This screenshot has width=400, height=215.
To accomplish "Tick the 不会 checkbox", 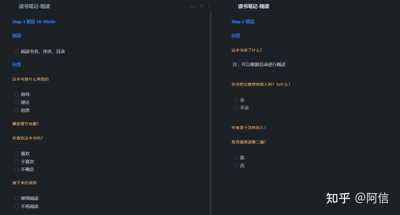I will pos(236,108).
